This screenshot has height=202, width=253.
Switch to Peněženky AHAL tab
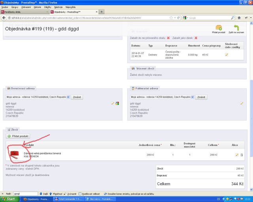pos(25,12)
